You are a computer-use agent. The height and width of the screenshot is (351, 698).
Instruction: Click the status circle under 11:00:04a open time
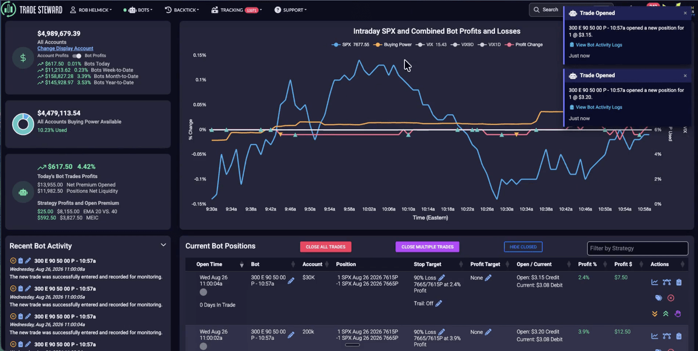click(x=203, y=292)
